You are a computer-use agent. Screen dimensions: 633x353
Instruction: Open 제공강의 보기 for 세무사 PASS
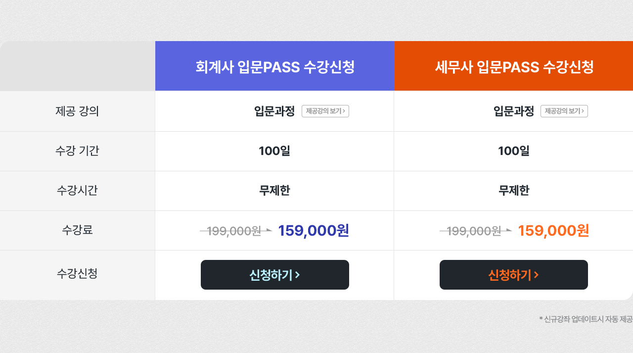pos(564,111)
